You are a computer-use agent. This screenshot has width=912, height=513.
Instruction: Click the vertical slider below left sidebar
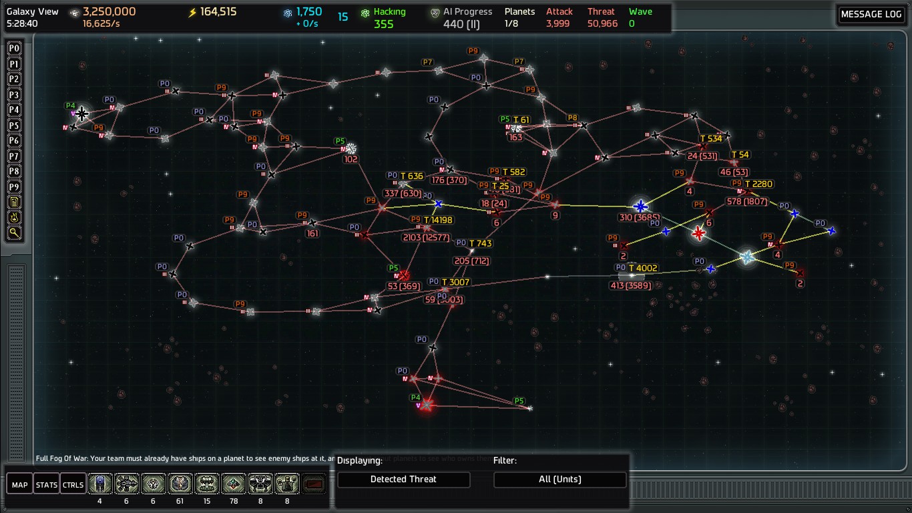tap(16, 359)
